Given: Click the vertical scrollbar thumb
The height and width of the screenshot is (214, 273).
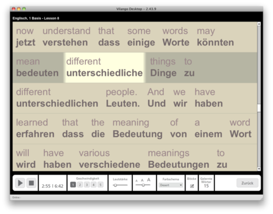Looking at the screenshot, I should click(259, 108).
